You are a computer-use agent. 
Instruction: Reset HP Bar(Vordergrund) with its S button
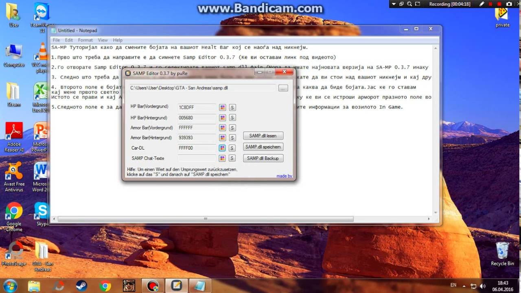tap(232, 107)
